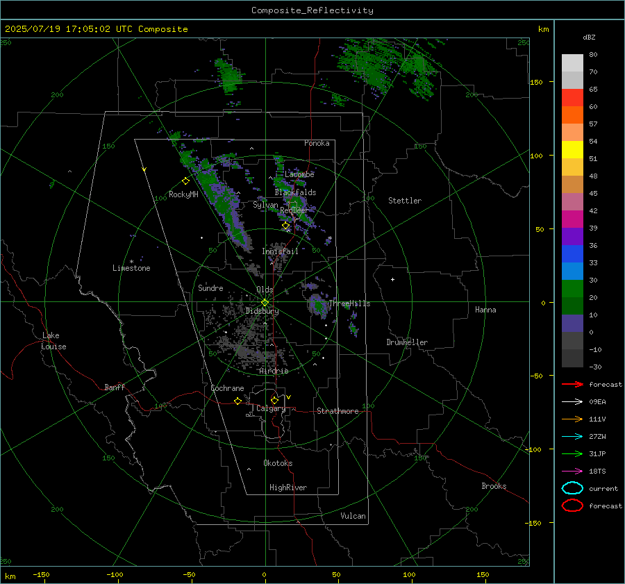The height and width of the screenshot is (584, 625).
Task: Pick the cyan 27ZW arrow icon
Action: click(x=572, y=437)
